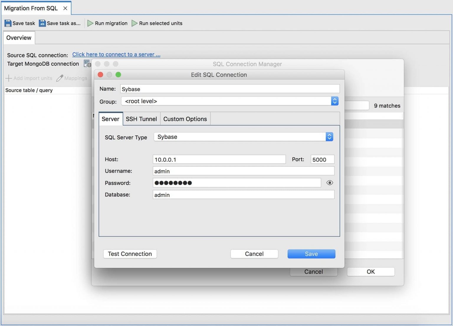This screenshot has height=326, width=453.
Task: Open the Overview tab
Action: tap(19, 38)
